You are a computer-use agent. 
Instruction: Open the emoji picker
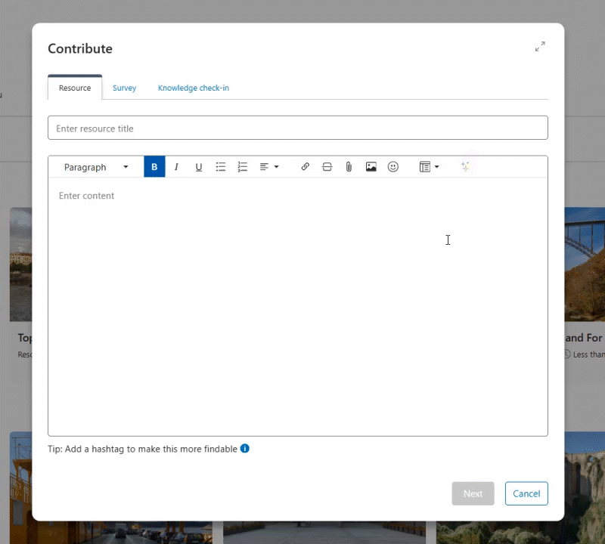coord(392,166)
